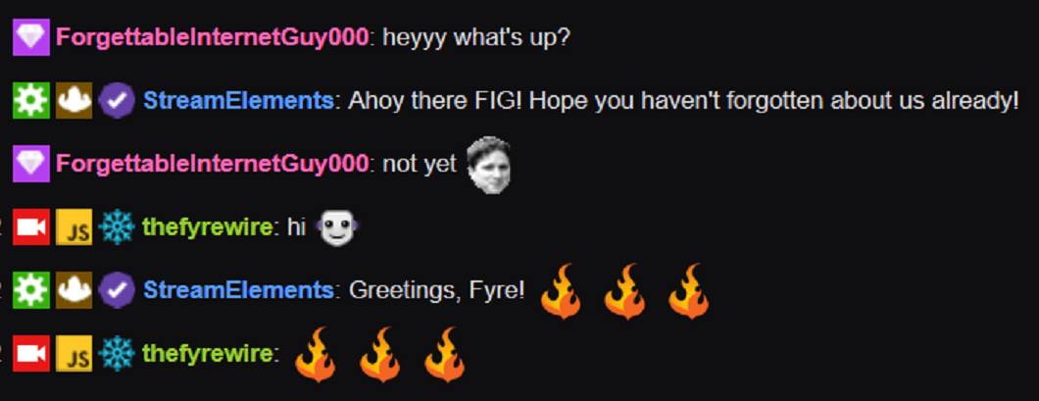Viewport: 1039px width, 401px height.
Task: Open the StreamElements username in the "Ahoy there FIG!" message
Action: [x=238, y=101]
